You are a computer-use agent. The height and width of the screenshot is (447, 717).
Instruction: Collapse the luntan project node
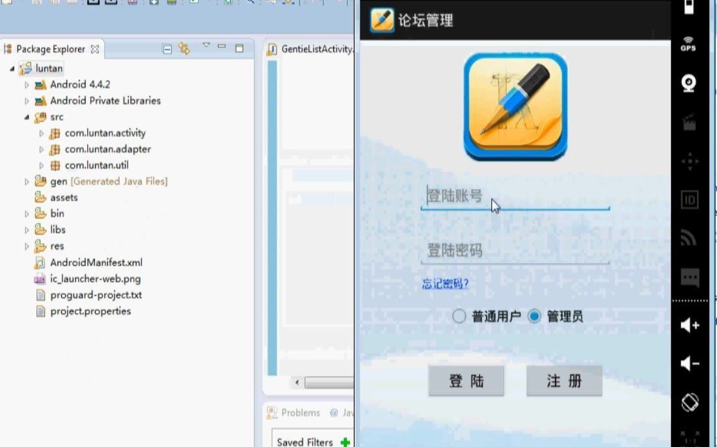click(12, 68)
